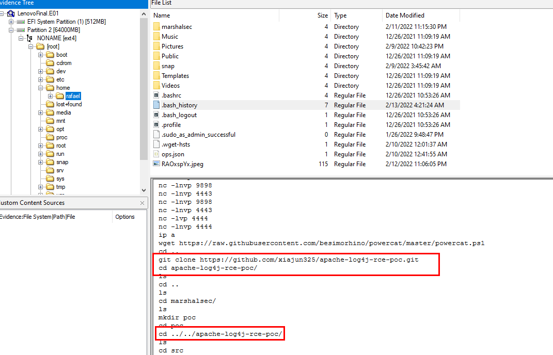
Task: Click the 'nc -lvp 4444' command line
Action: point(183,219)
